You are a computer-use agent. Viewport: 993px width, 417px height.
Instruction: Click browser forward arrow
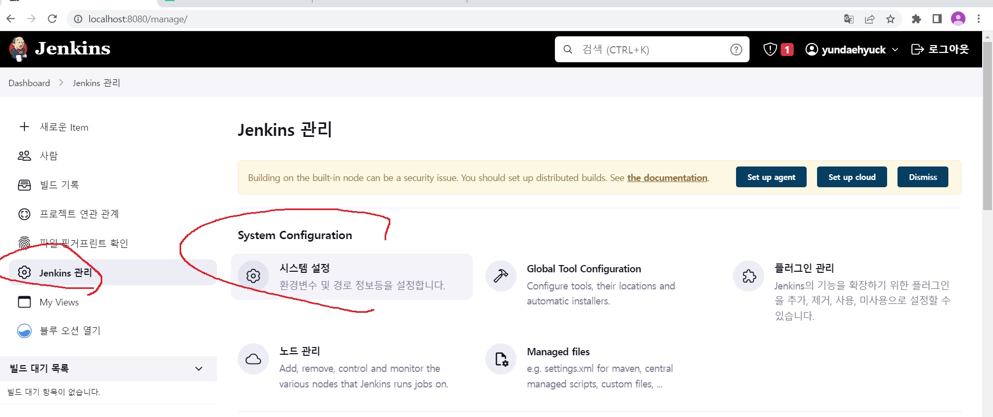click(x=32, y=19)
